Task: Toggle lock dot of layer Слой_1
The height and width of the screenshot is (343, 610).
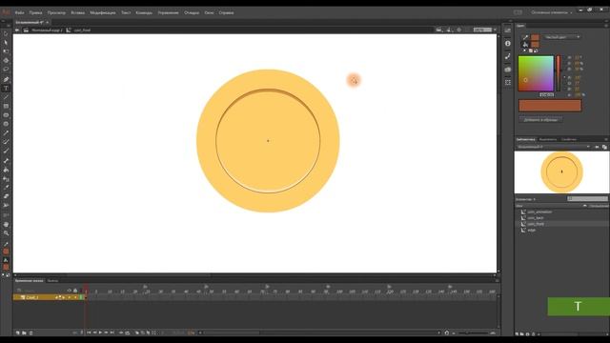Action: [75, 297]
